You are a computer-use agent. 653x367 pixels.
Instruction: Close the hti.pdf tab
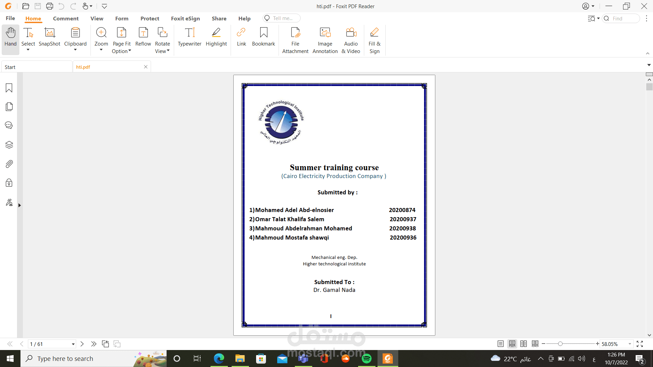coord(146,67)
